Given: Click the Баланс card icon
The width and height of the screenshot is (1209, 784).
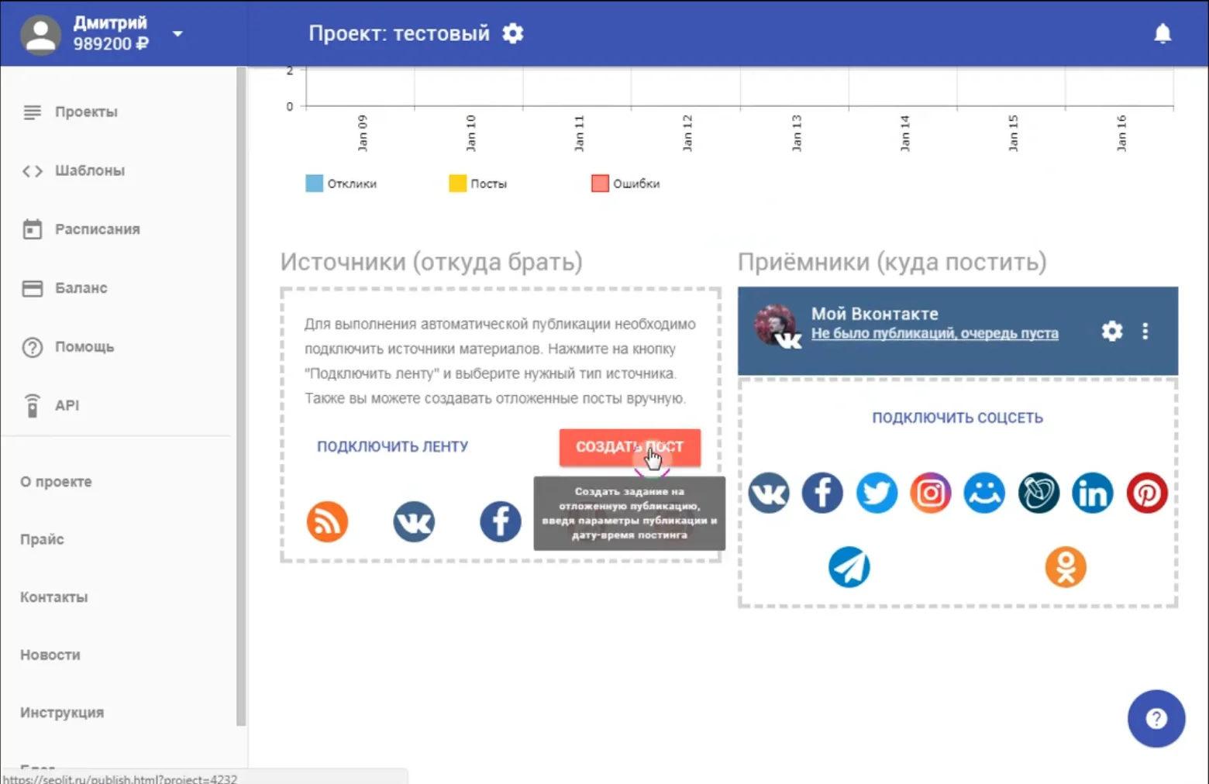Looking at the screenshot, I should point(32,288).
